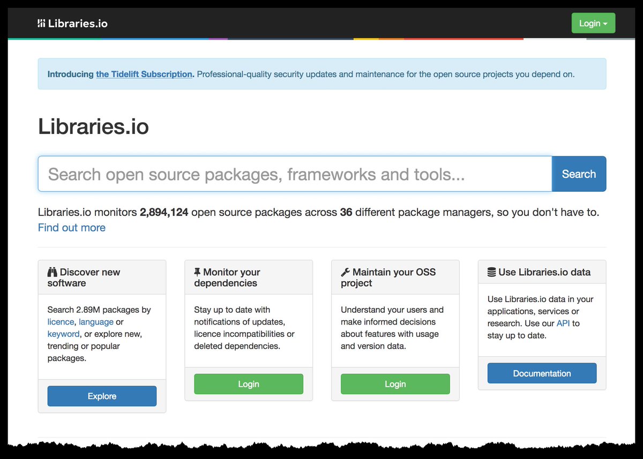Viewport: 643px width, 459px height.
Task: Click the 2,894,124 package count
Action: (164, 213)
